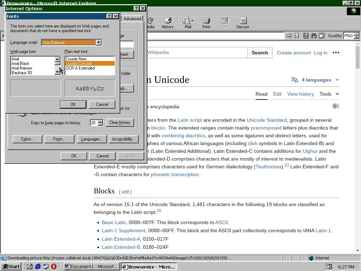Viewport: 361px width, 271px height.
Task: Click the Fonts... button in Internet Options
Action: coord(59,139)
